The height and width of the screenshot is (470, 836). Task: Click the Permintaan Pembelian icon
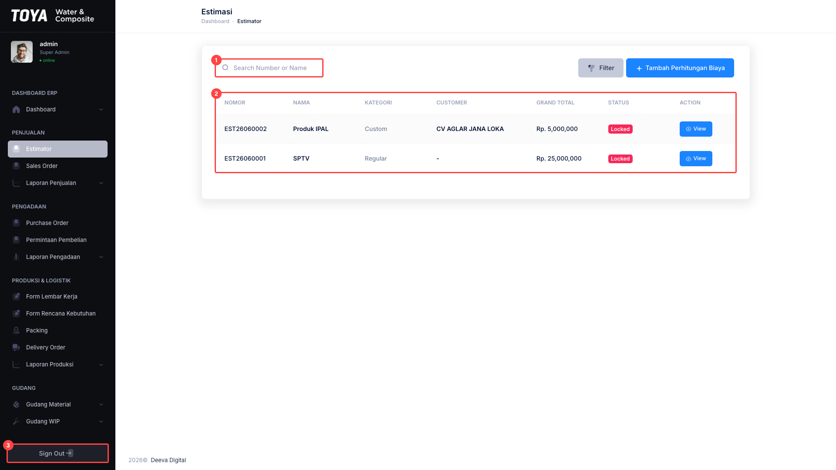click(16, 240)
